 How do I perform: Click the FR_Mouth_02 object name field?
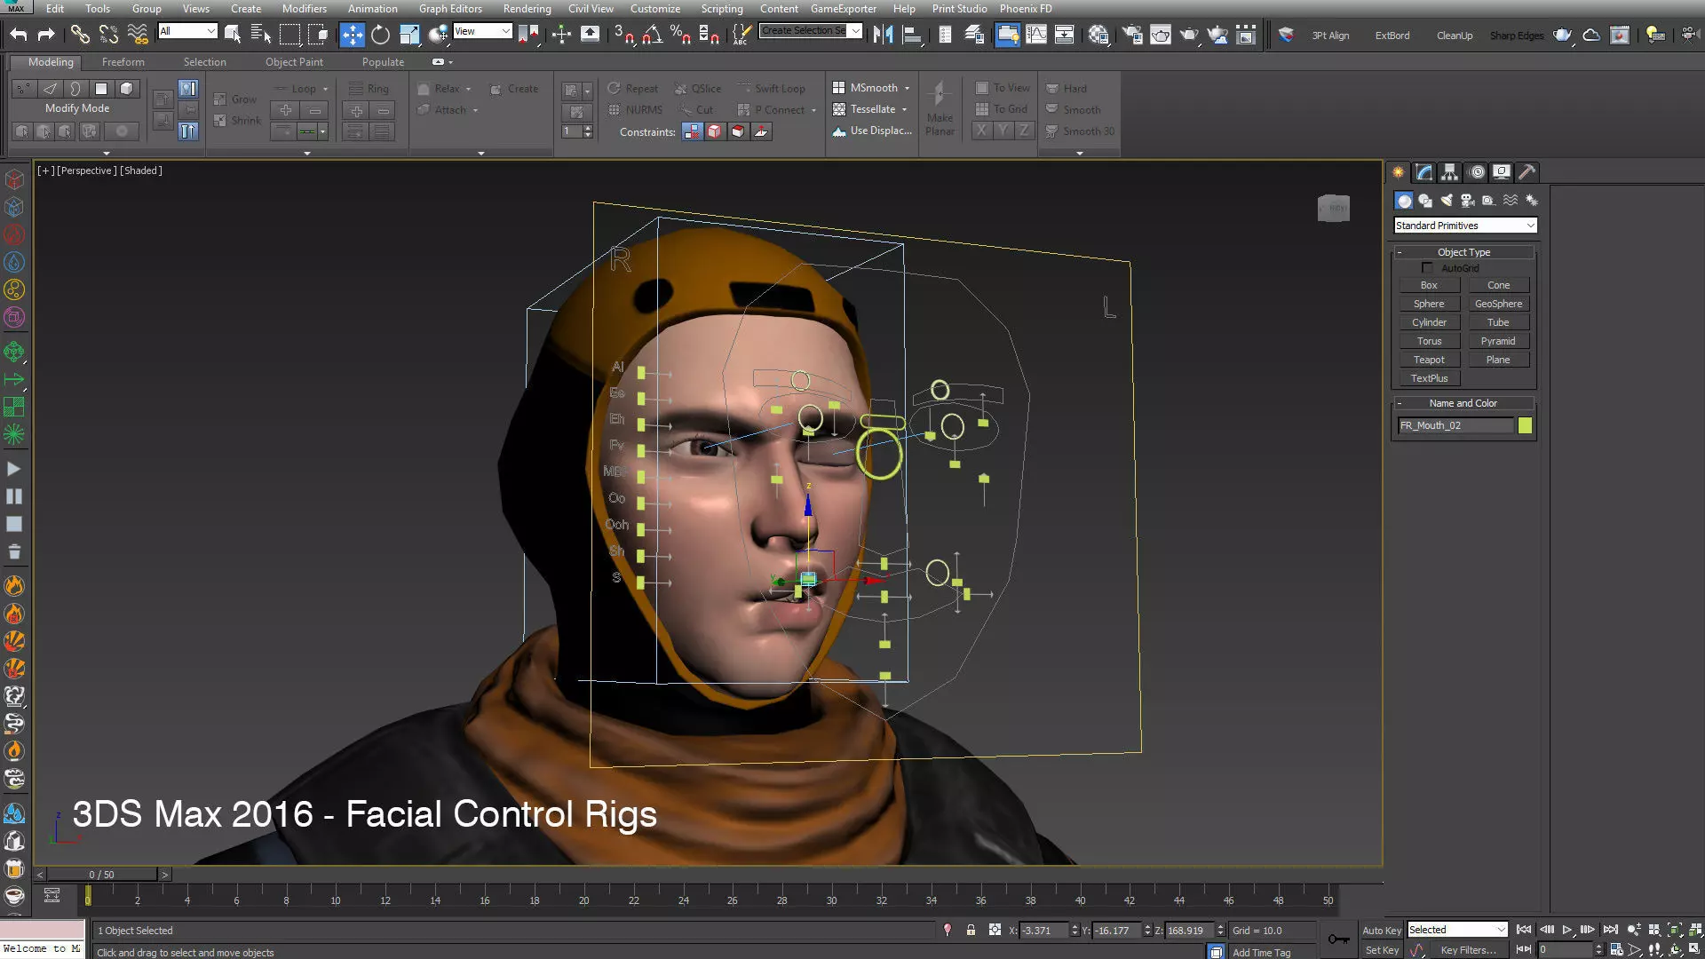tap(1455, 425)
